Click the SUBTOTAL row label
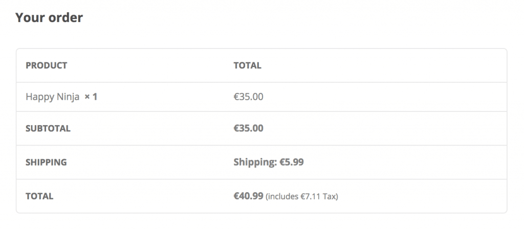This screenshot has width=524, height=230. pyautogui.click(x=48, y=128)
